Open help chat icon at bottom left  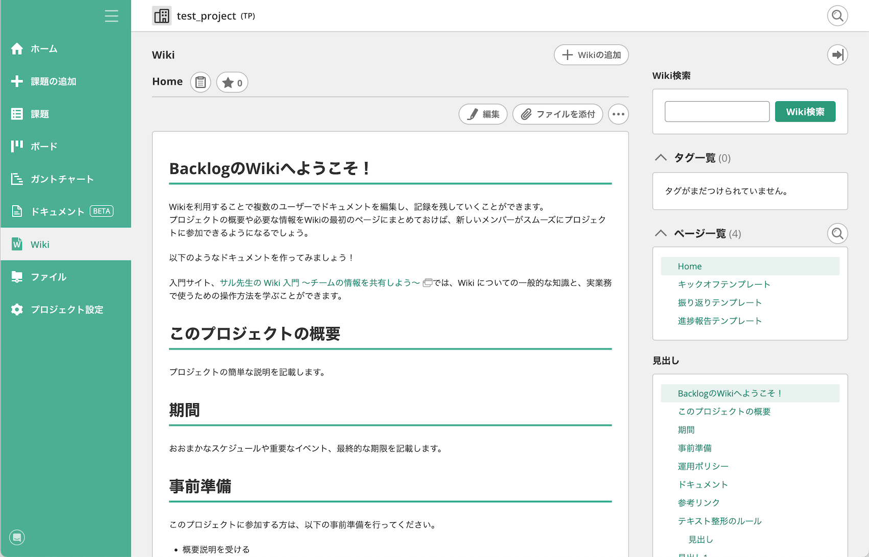pyautogui.click(x=17, y=537)
